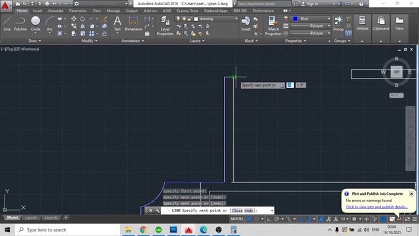Toggle hardware acceleration blue circle icon
The image size is (419, 236).
pos(384,219)
